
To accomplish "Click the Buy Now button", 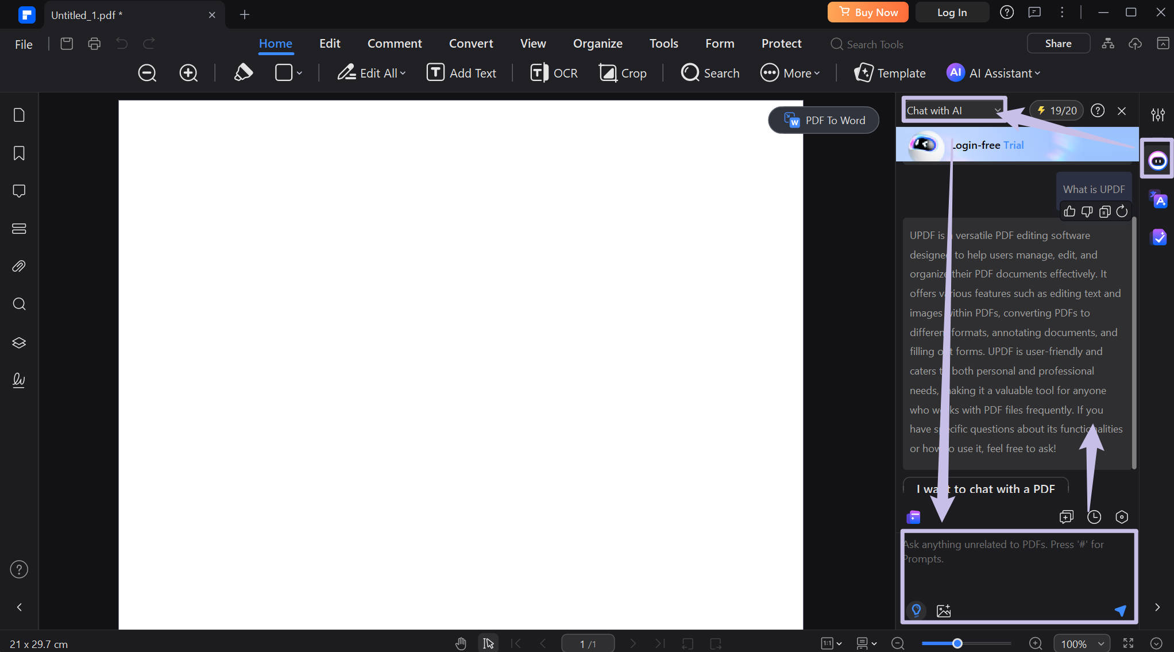I will click(867, 12).
